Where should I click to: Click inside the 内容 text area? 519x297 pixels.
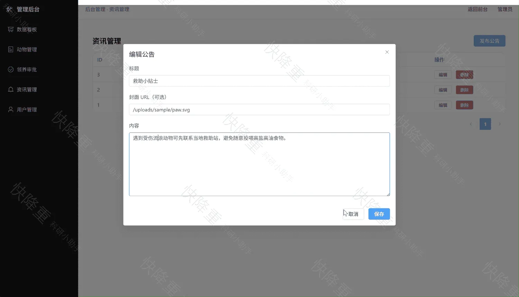coord(259,164)
